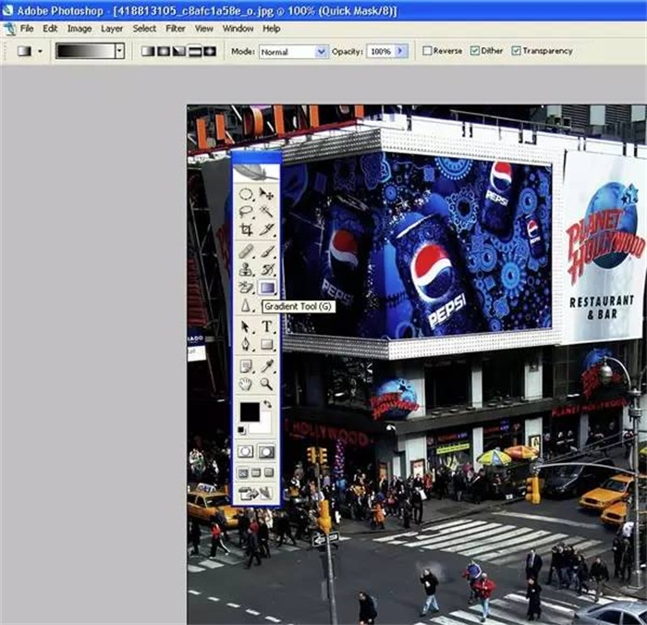Image resolution: width=647 pixels, height=625 pixels.
Task: Select the Zoom magnifier tool
Action: point(266,385)
